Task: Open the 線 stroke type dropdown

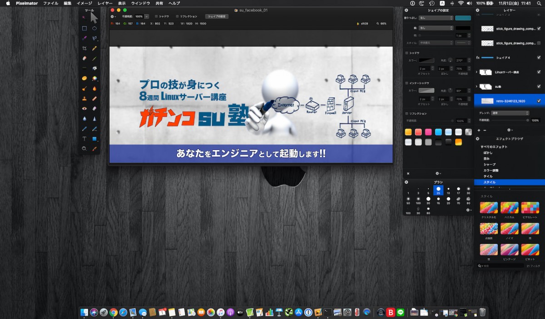Action: click(x=436, y=28)
